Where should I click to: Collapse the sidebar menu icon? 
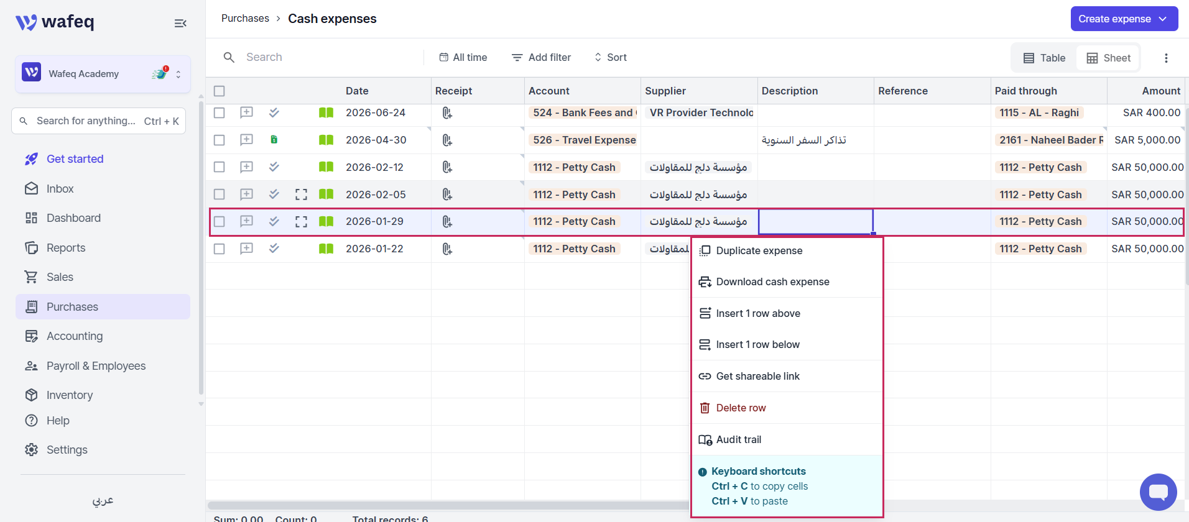180,23
